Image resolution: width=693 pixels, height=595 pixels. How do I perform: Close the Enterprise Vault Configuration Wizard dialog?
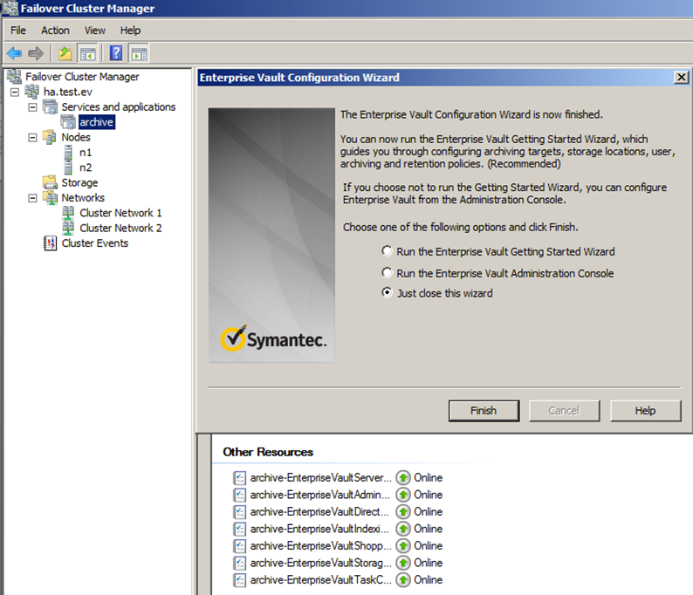click(681, 78)
